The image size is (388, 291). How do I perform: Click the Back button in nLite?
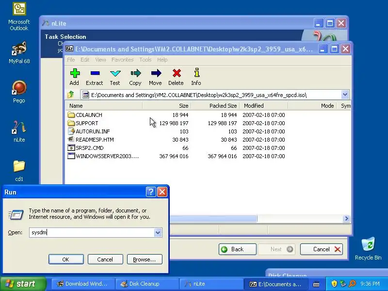coord(237,249)
